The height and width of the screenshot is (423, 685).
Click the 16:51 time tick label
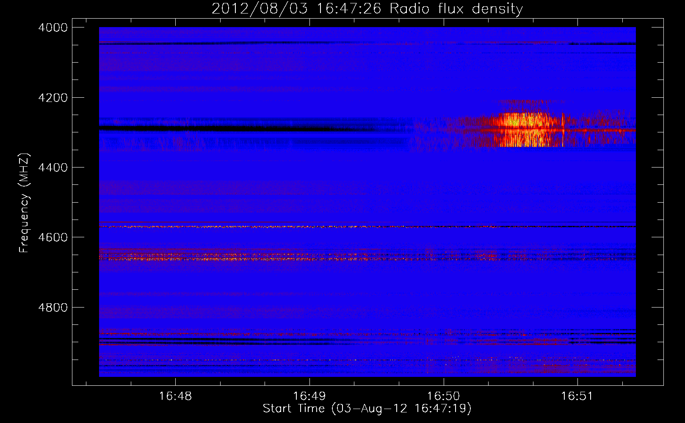577,396
